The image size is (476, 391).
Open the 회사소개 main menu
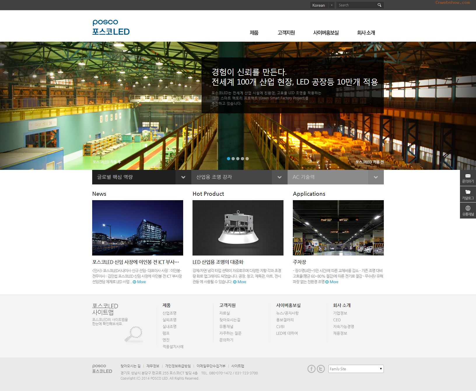tap(366, 33)
